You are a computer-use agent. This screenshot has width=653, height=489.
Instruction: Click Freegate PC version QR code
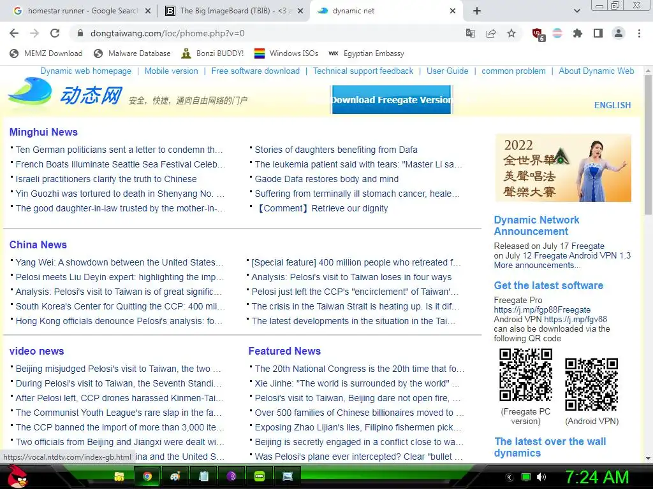pos(526,375)
